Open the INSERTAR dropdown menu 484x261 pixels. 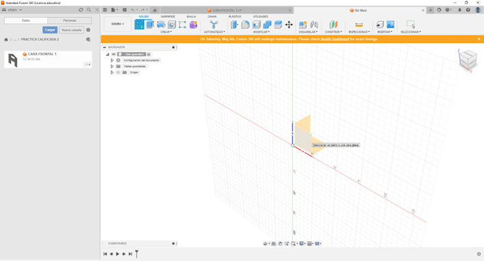(385, 31)
